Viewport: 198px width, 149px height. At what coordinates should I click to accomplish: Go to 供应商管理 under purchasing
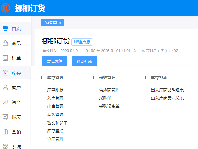point(109,90)
